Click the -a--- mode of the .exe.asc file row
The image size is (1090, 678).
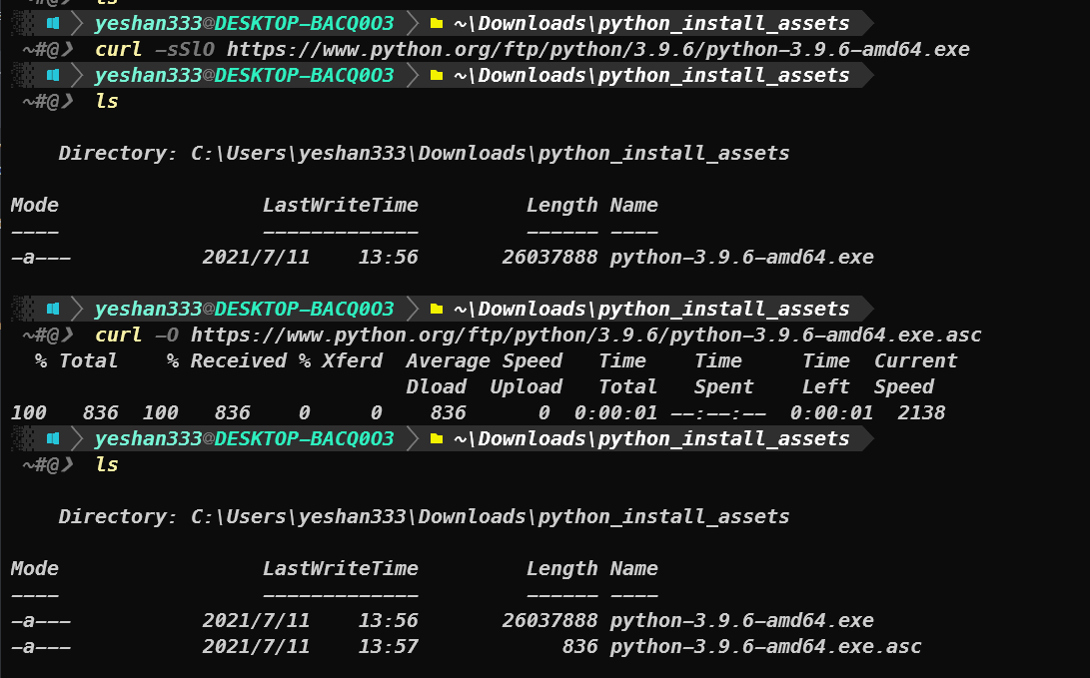pyautogui.click(x=40, y=646)
